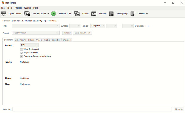Toggle the Align A/V Start checkbox

21,53
